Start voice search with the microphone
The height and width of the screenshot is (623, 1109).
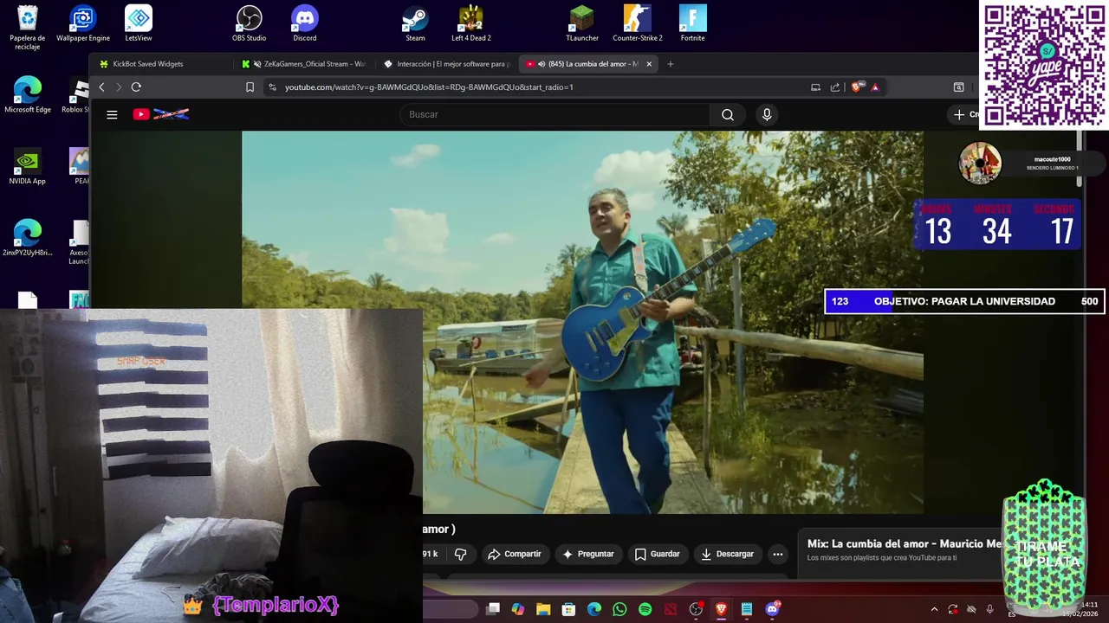[766, 114]
